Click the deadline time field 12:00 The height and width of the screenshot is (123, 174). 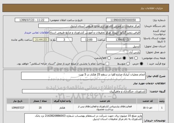(x=89, y=40)
